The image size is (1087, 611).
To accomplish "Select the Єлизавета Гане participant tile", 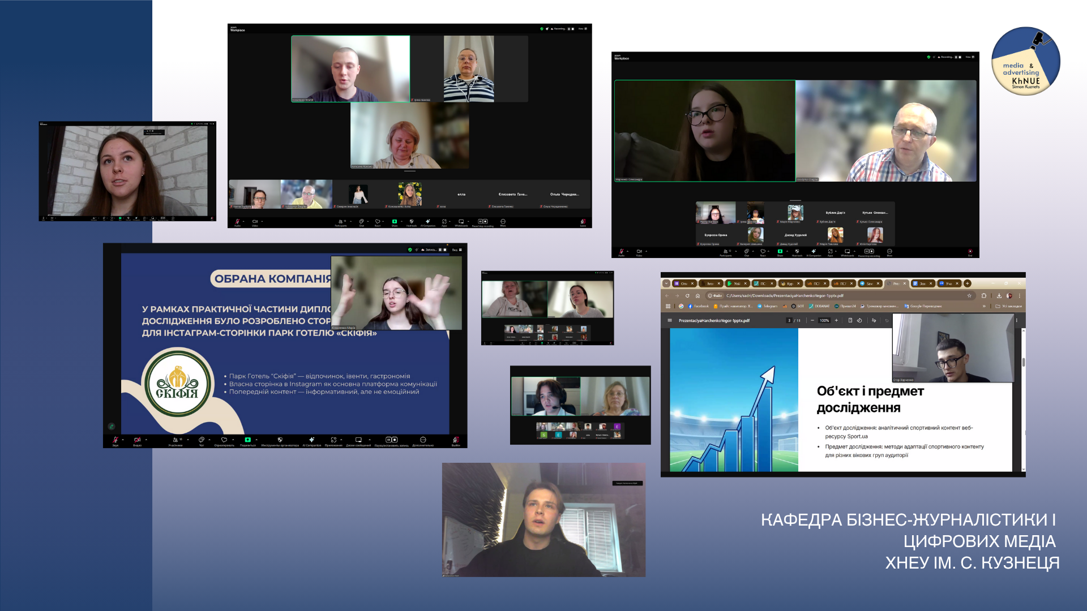I will point(513,195).
